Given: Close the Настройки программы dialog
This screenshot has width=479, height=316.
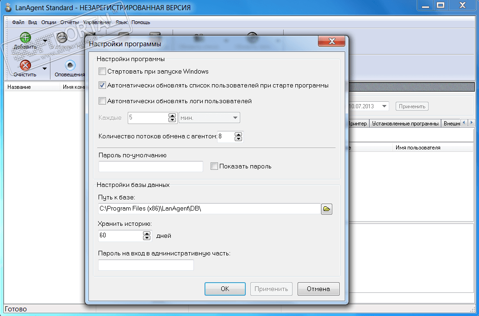Looking at the screenshot, I should coord(332,41).
